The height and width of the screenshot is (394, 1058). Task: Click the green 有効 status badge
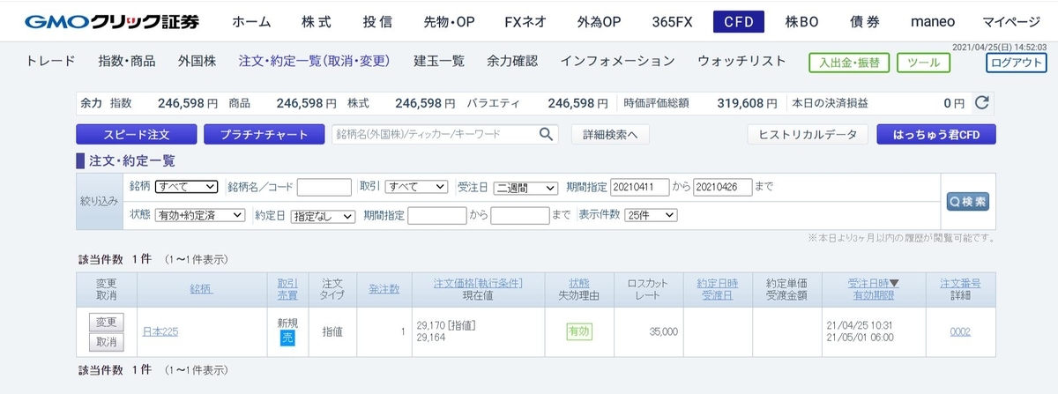[579, 331]
